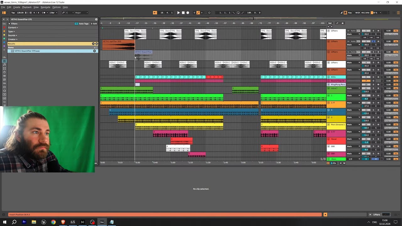402x226 pixels.
Task: Go back in browser history
Action: pyautogui.click(x=4, y=19)
